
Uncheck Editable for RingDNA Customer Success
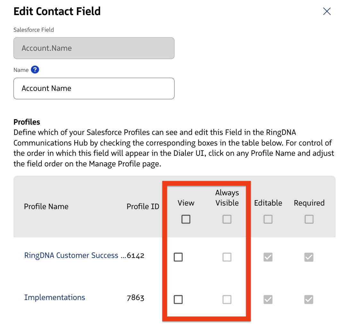pos(268,257)
